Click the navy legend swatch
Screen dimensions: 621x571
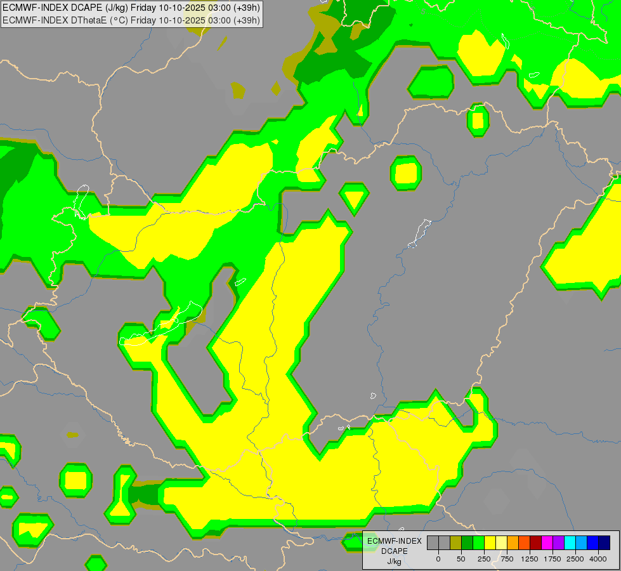pos(605,542)
